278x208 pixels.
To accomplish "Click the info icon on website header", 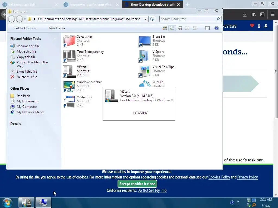I will point(259,26).
